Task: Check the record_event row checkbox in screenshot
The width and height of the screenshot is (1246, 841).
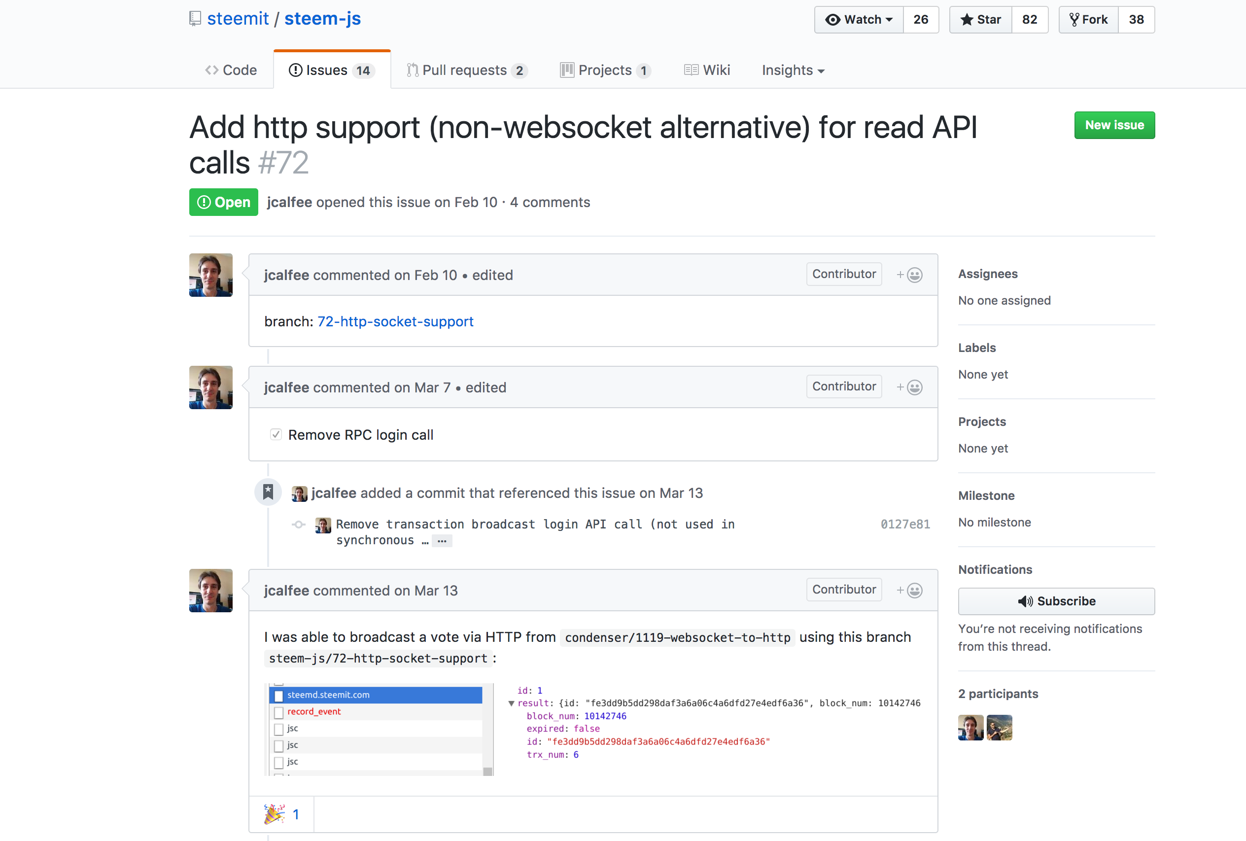Action: [279, 712]
